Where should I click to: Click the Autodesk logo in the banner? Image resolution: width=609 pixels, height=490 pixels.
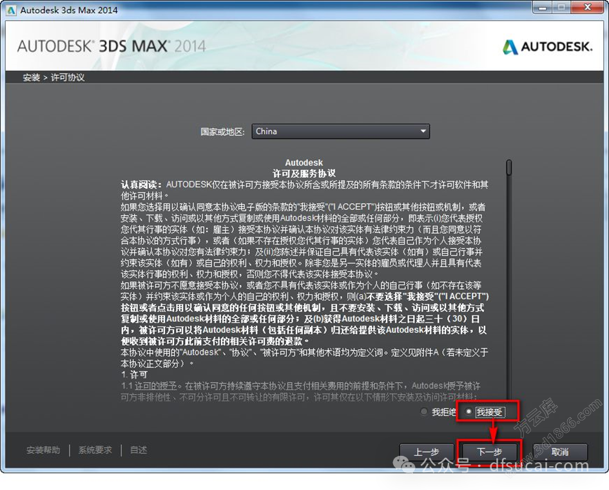pos(548,47)
